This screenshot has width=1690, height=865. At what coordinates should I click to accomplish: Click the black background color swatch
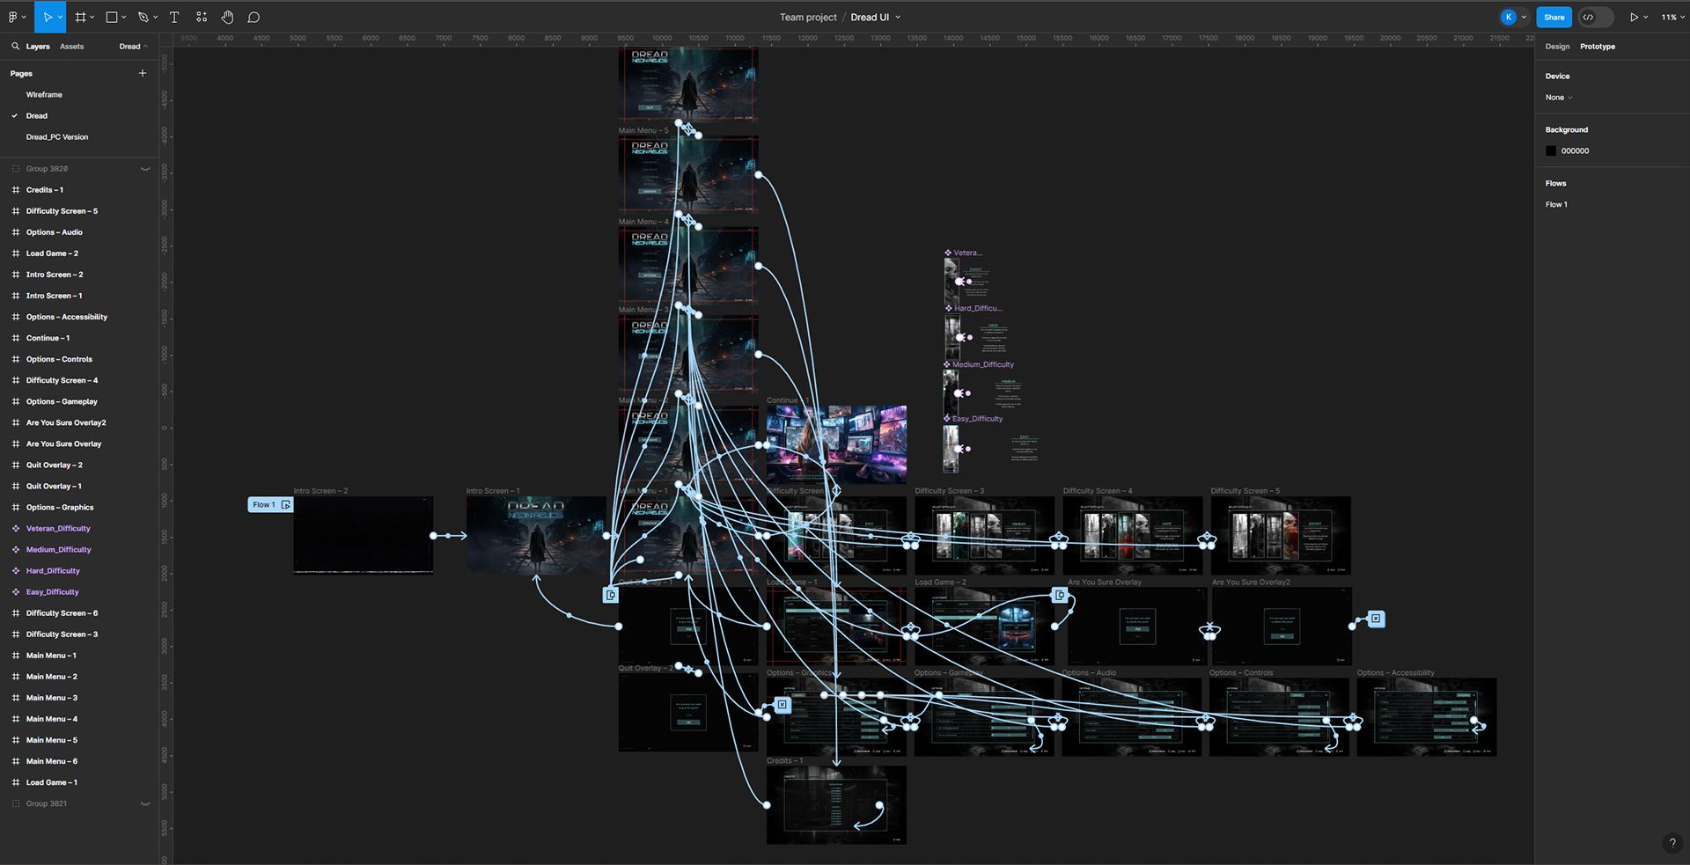(1551, 150)
